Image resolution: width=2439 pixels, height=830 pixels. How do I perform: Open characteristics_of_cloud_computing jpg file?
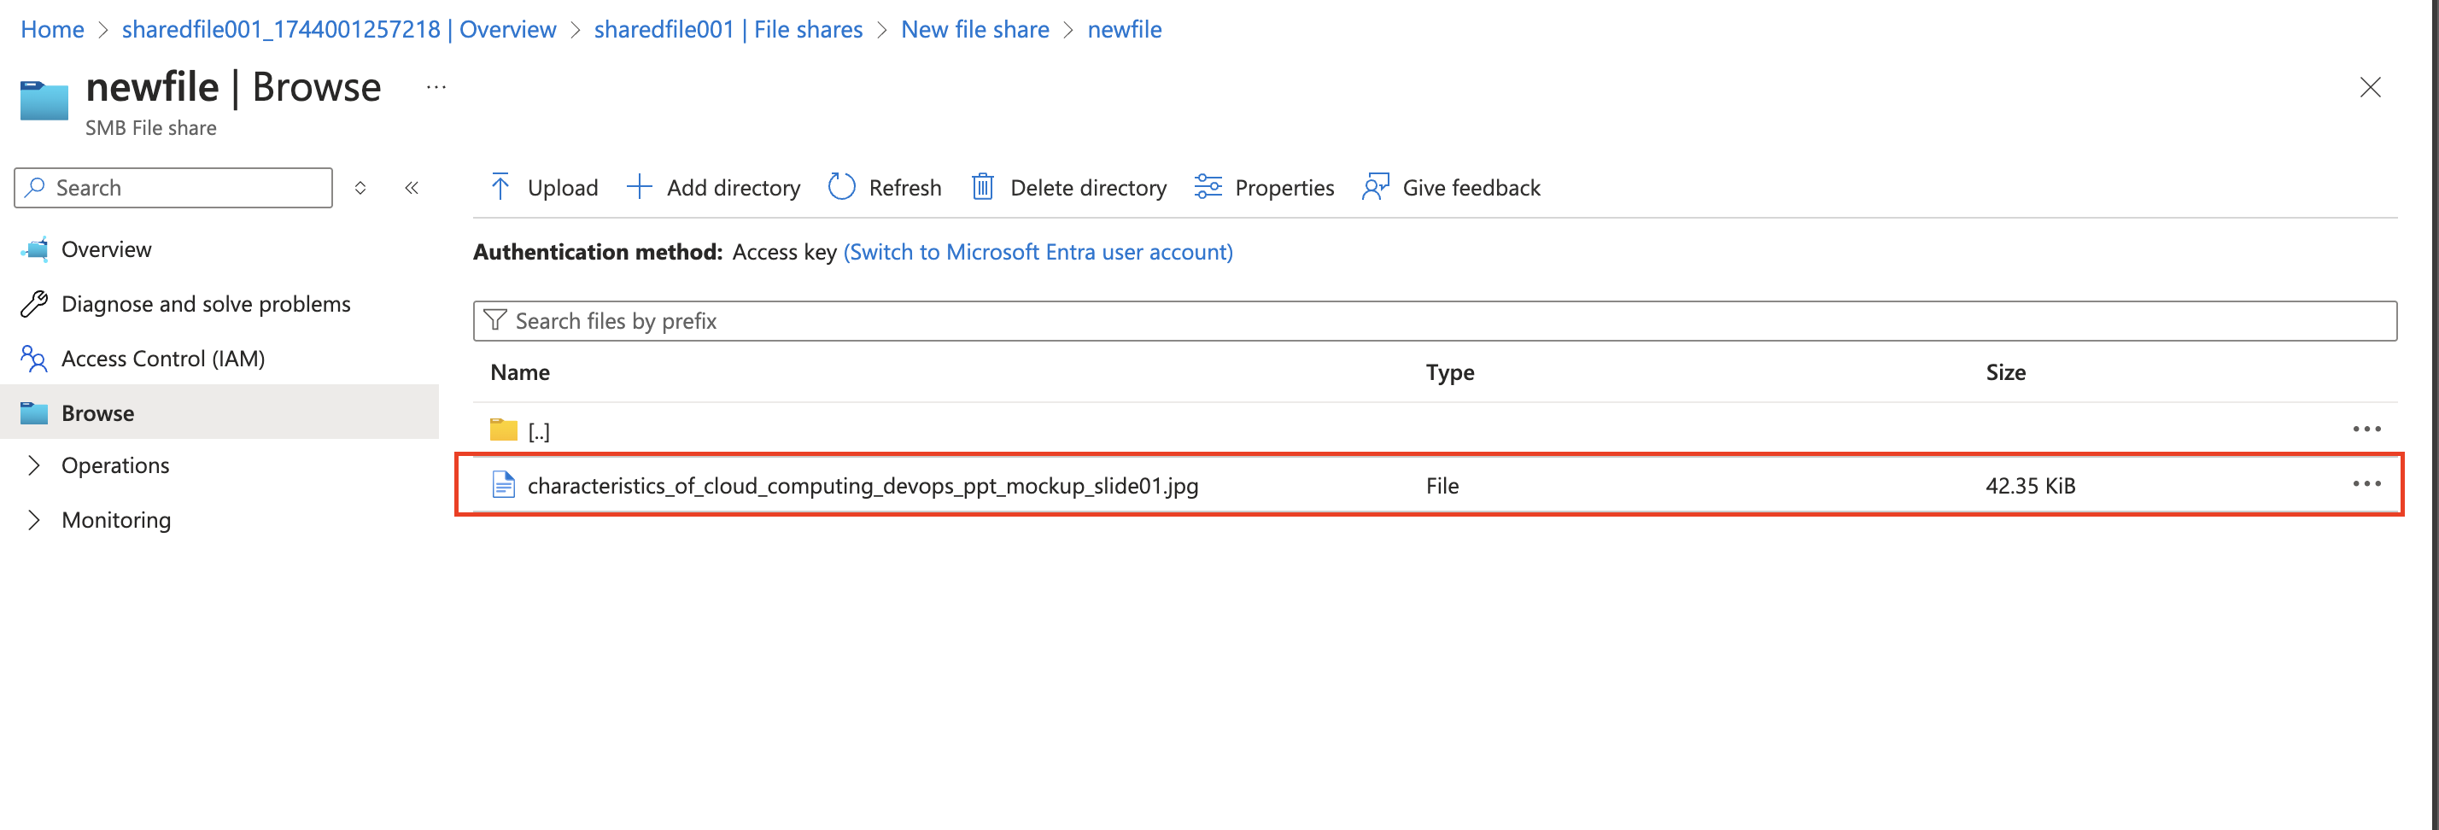click(x=863, y=486)
